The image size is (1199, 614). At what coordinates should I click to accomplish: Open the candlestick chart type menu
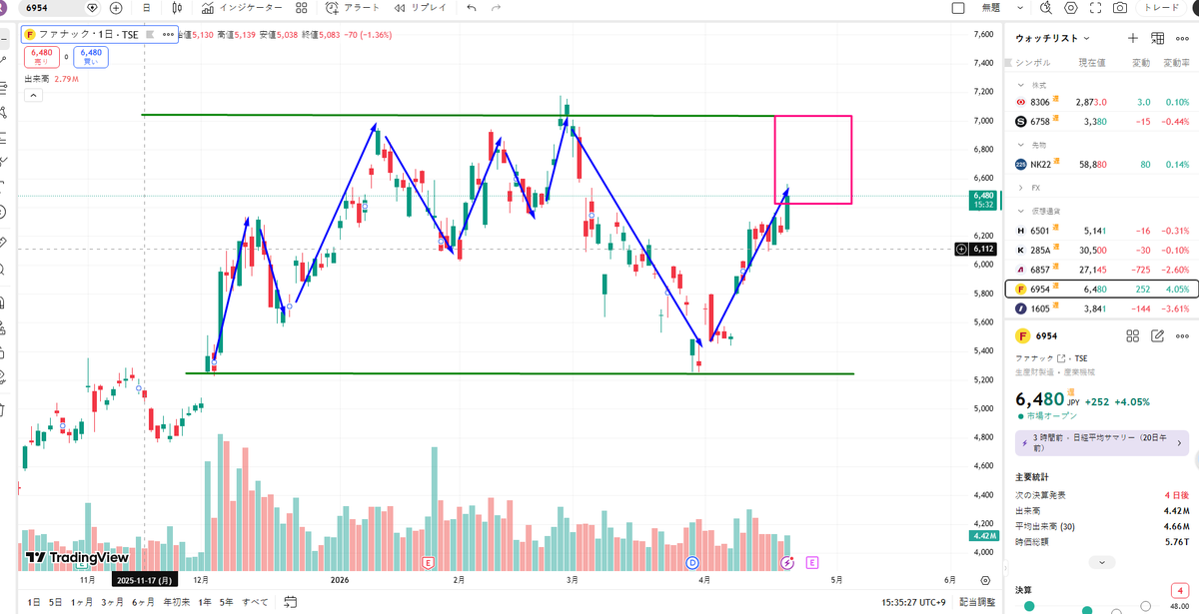[x=178, y=7]
